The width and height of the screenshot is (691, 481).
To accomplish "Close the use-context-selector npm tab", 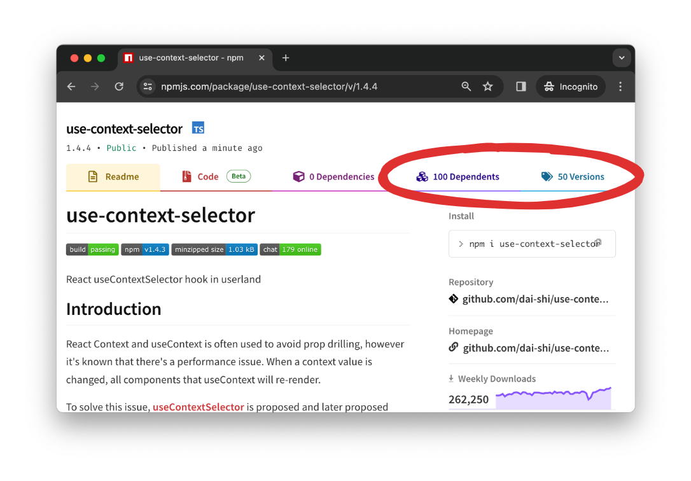I will point(262,58).
